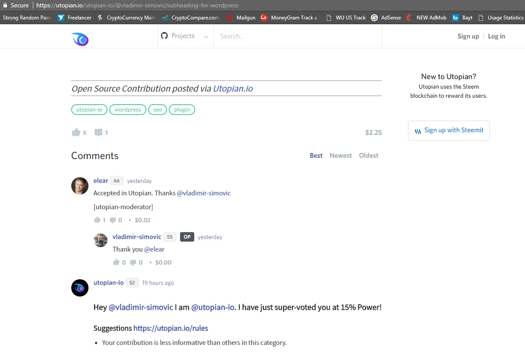The image size is (525, 354).
Task: Click the GitHub icon beside Projects
Action: pos(164,36)
